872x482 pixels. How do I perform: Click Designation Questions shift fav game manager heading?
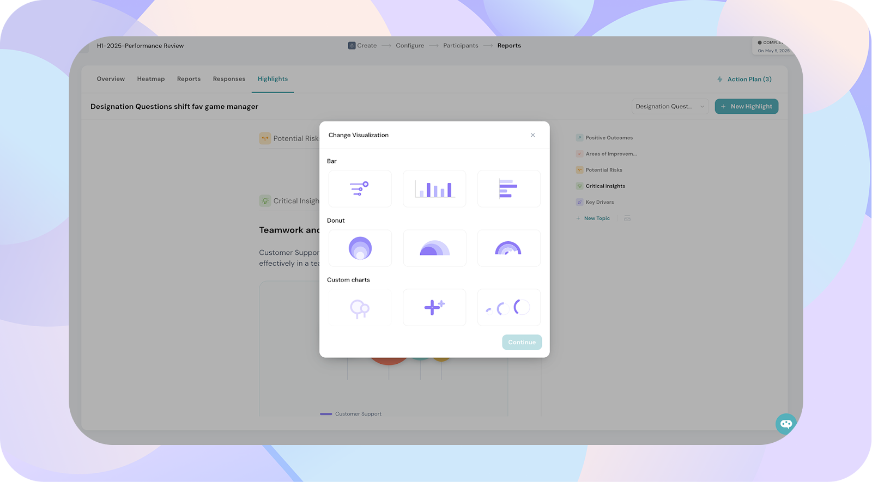point(174,107)
